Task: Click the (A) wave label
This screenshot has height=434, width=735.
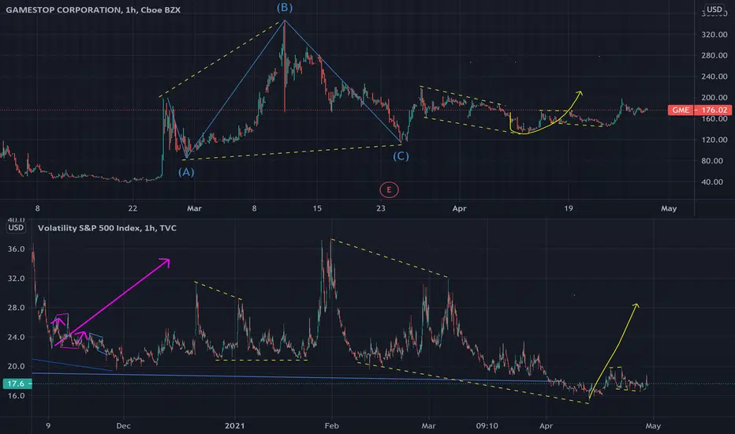Action: 186,172
